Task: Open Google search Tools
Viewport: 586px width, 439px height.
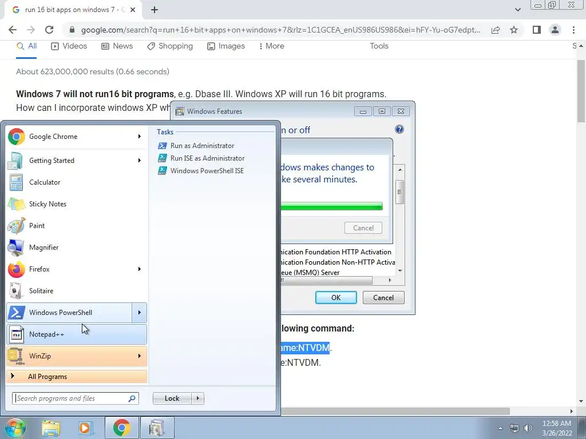Action: [379, 46]
